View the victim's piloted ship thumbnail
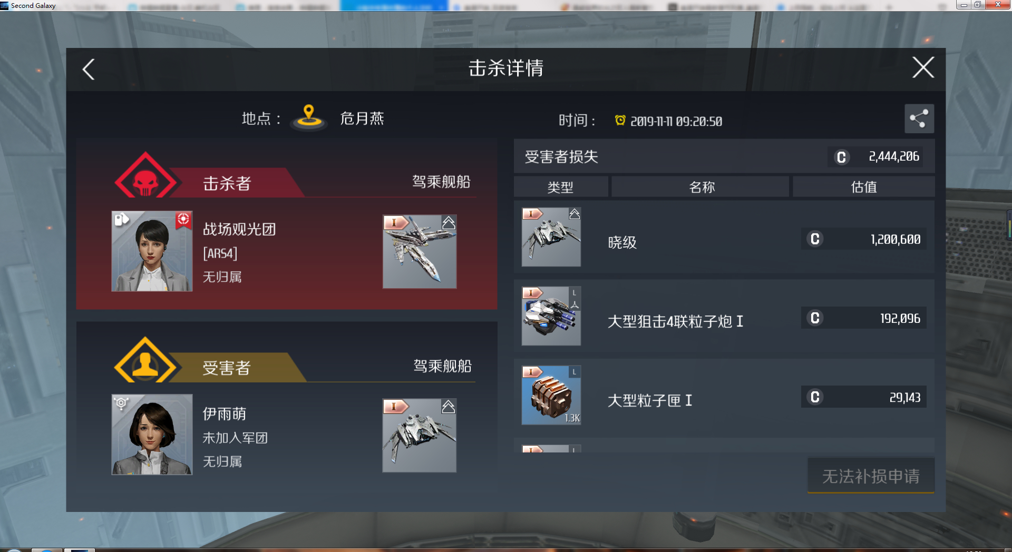The image size is (1012, 552). tap(420, 435)
